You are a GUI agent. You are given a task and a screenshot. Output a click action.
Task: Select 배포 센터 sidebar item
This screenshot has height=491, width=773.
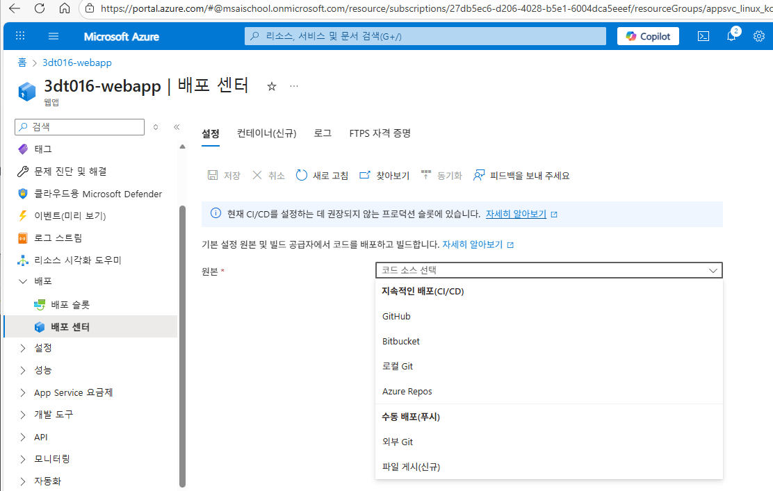pyautogui.click(x=90, y=326)
